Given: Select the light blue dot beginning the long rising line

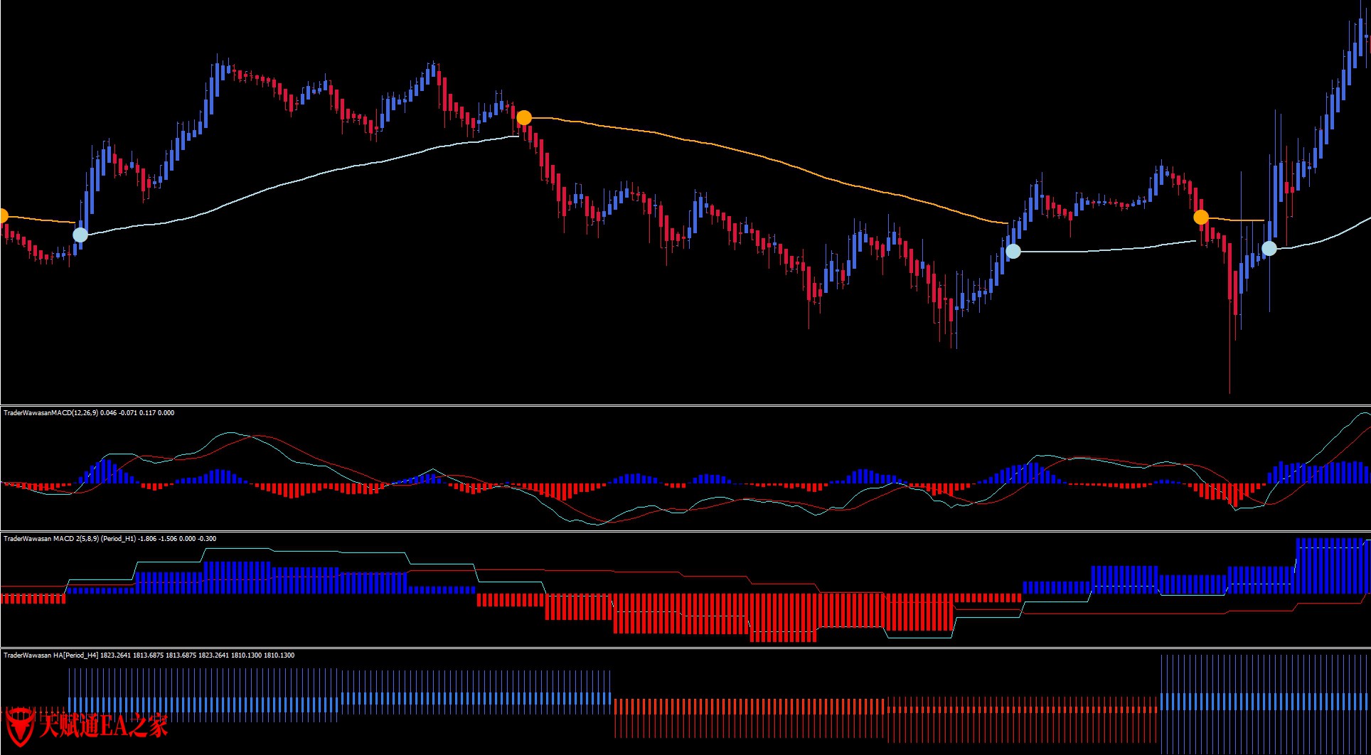Looking at the screenshot, I should click(x=80, y=235).
